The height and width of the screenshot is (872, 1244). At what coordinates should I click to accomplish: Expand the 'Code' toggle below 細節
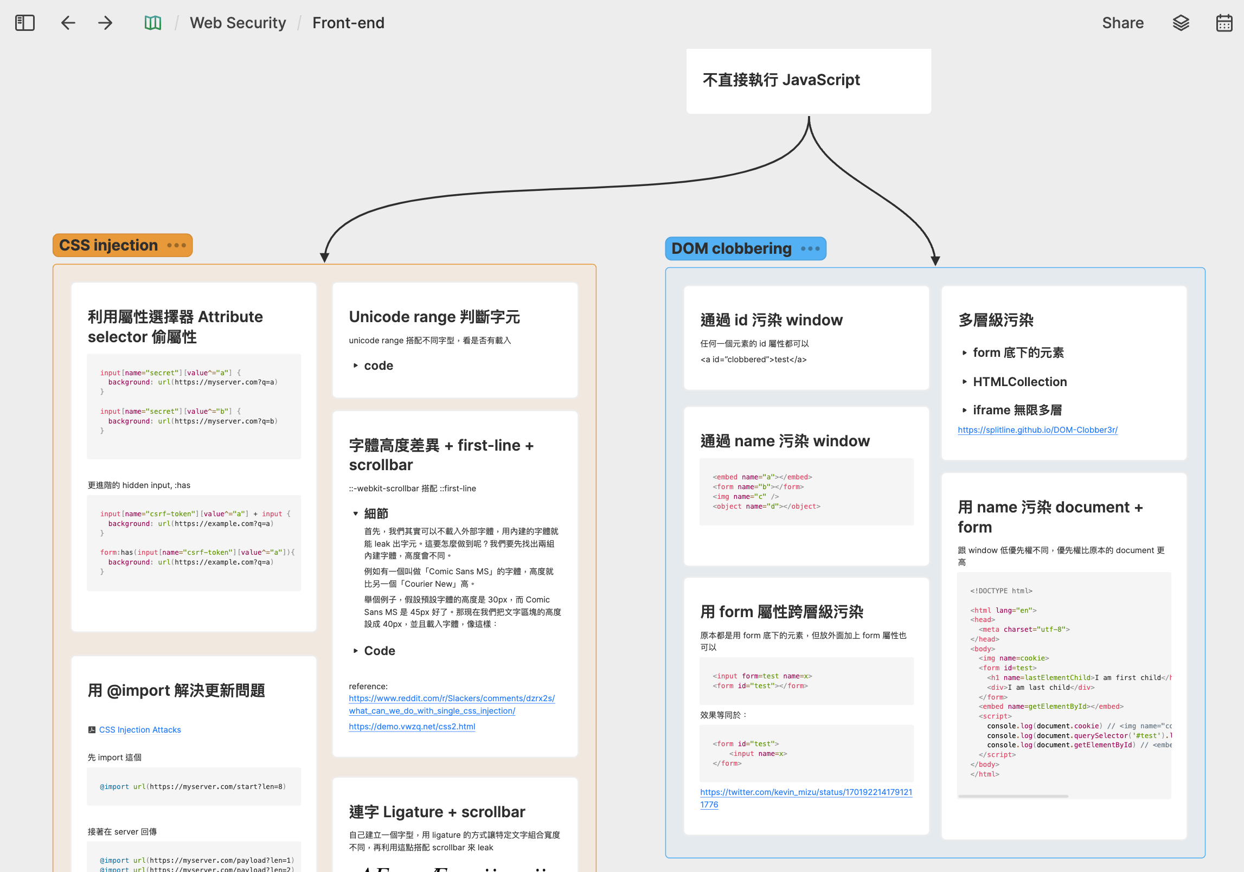(x=356, y=651)
